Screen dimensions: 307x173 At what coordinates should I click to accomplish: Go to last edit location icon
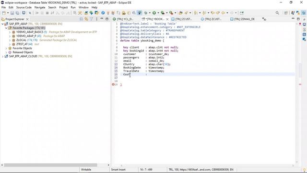pyautogui.click(x=213, y=13)
